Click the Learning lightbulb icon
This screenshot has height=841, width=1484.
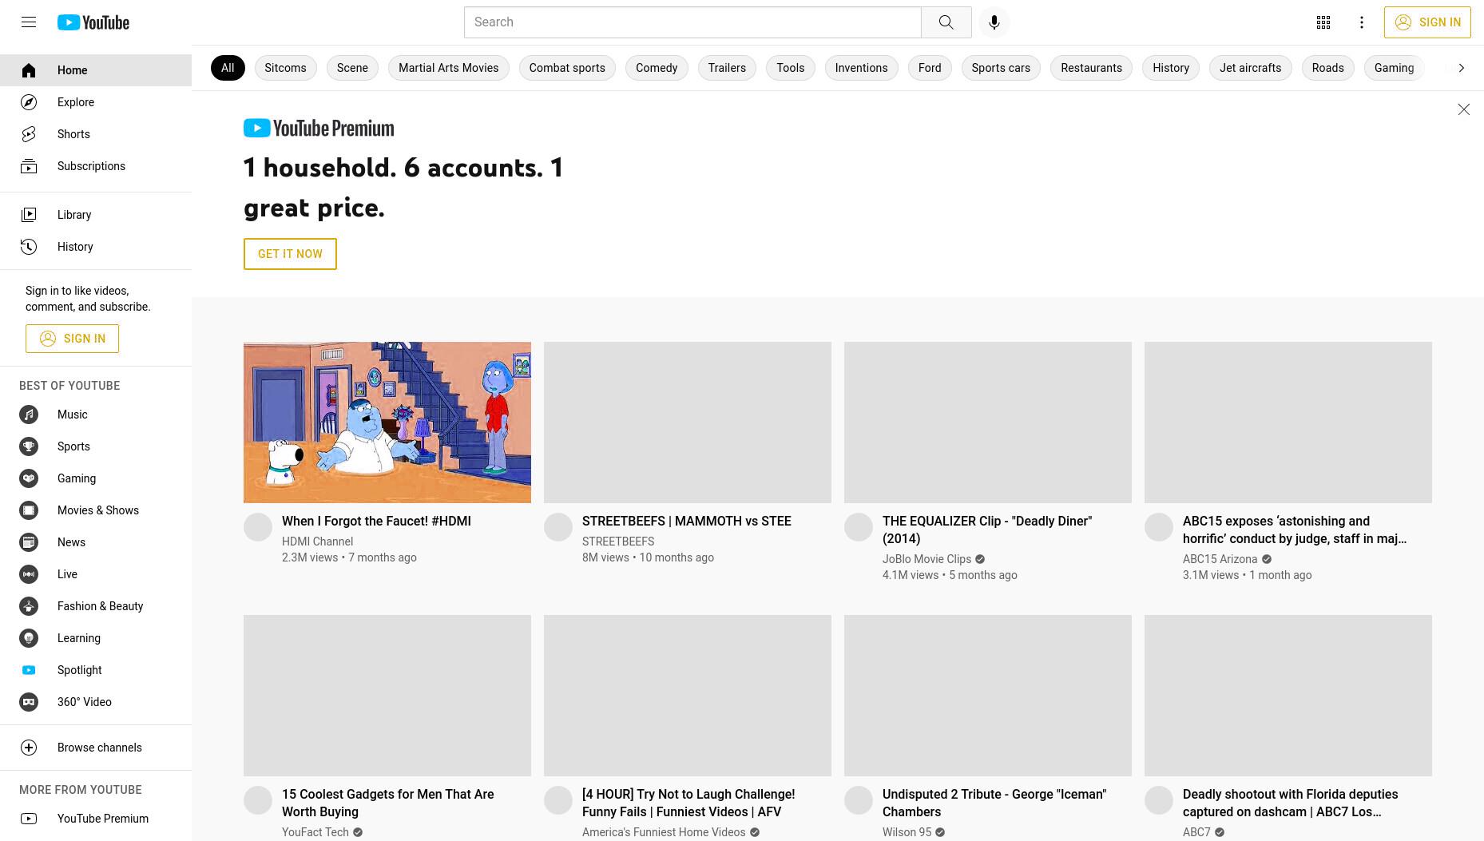coord(29,638)
